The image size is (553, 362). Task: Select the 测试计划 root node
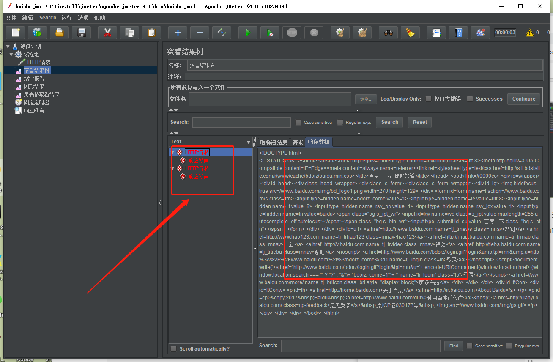30,46
